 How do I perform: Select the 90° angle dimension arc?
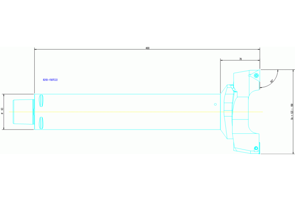(x=276, y=77)
